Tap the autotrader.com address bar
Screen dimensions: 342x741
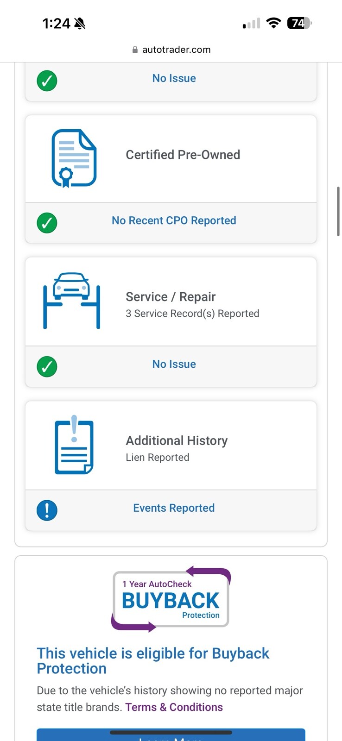click(x=176, y=50)
